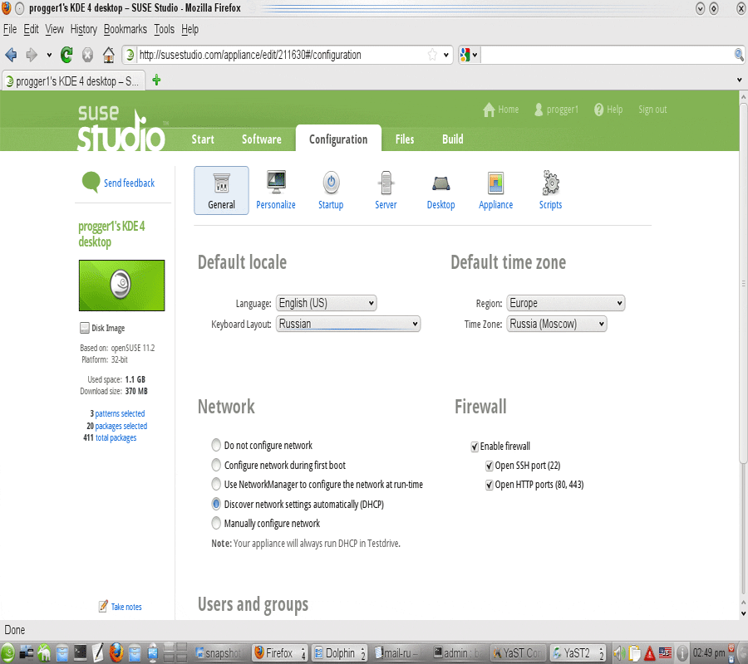
Task: Open the Keyboard Layout dropdown
Action: pyautogui.click(x=348, y=324)
